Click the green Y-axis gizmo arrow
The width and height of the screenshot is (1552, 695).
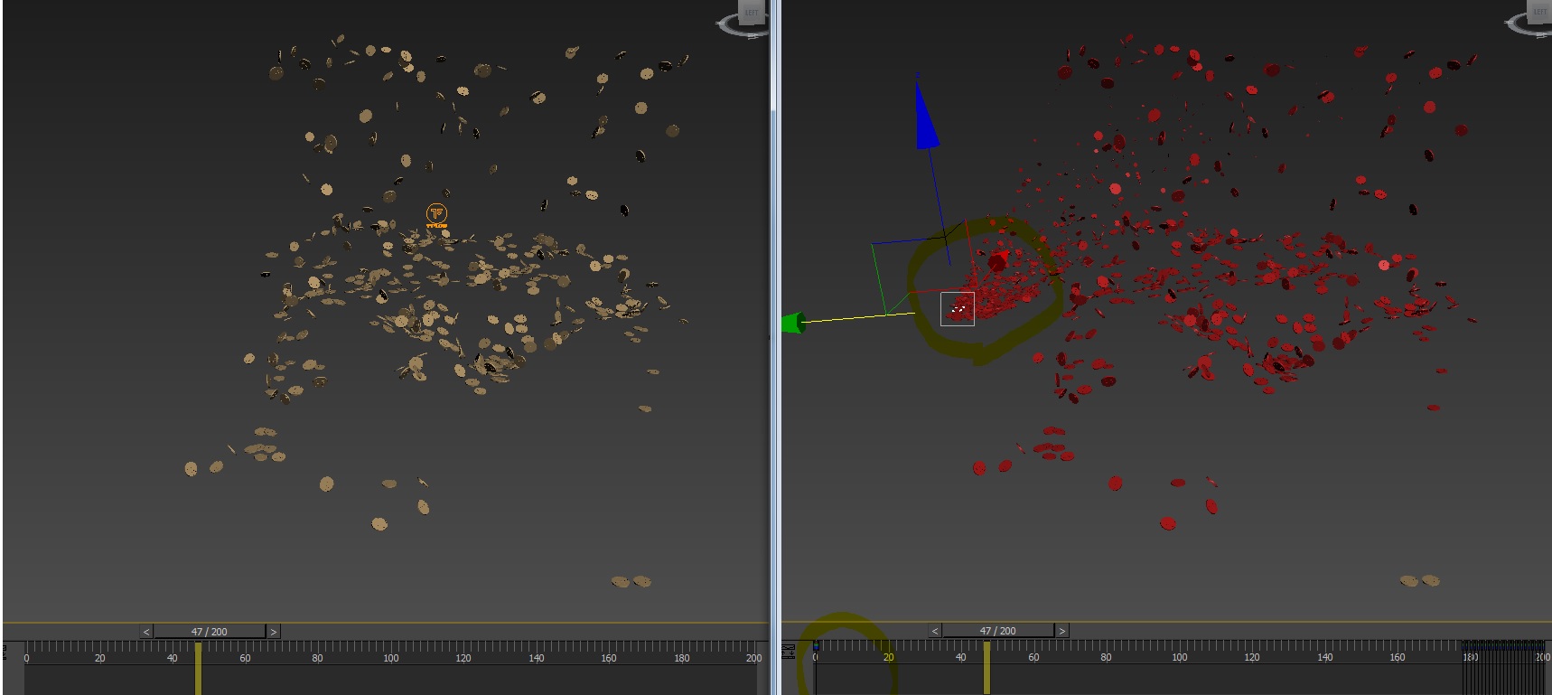[x=792, y=323]
